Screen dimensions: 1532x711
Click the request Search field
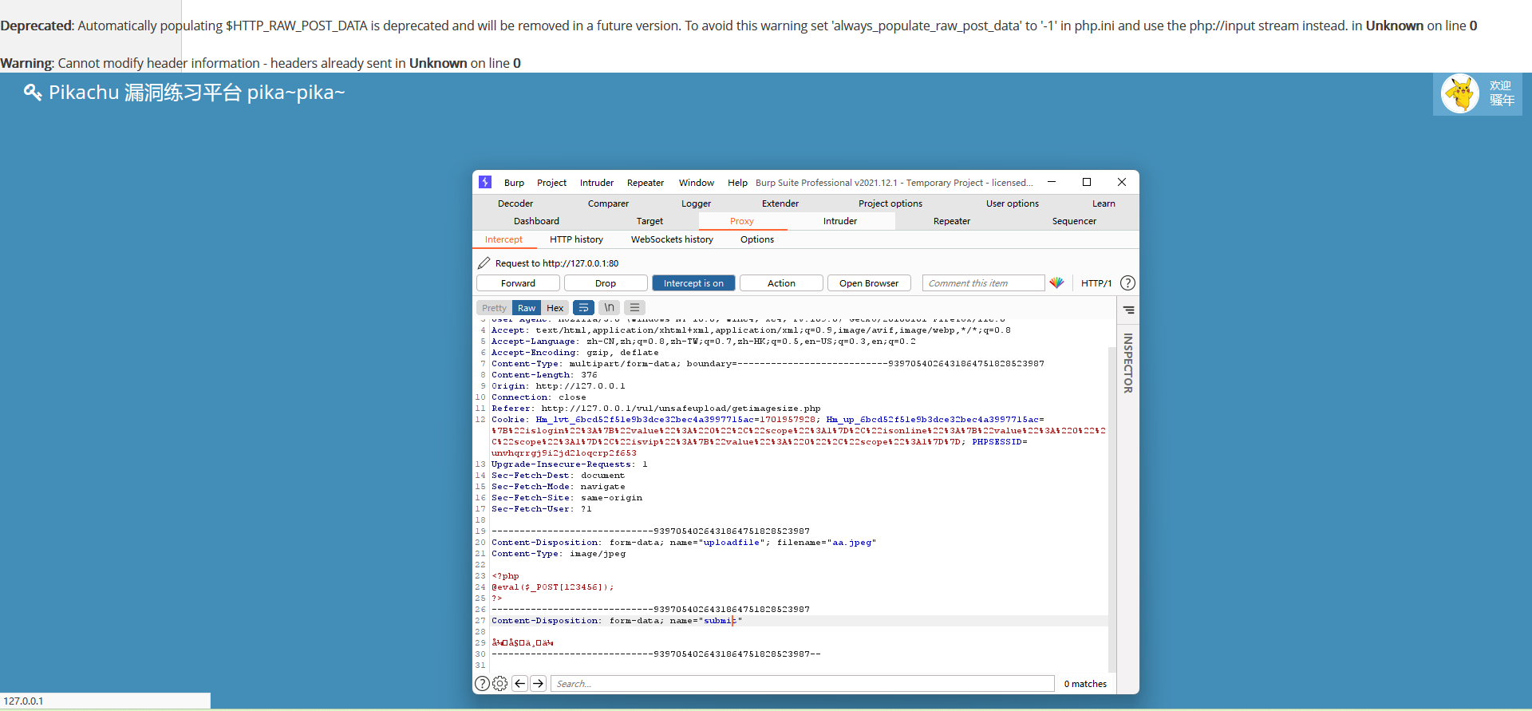802,683
